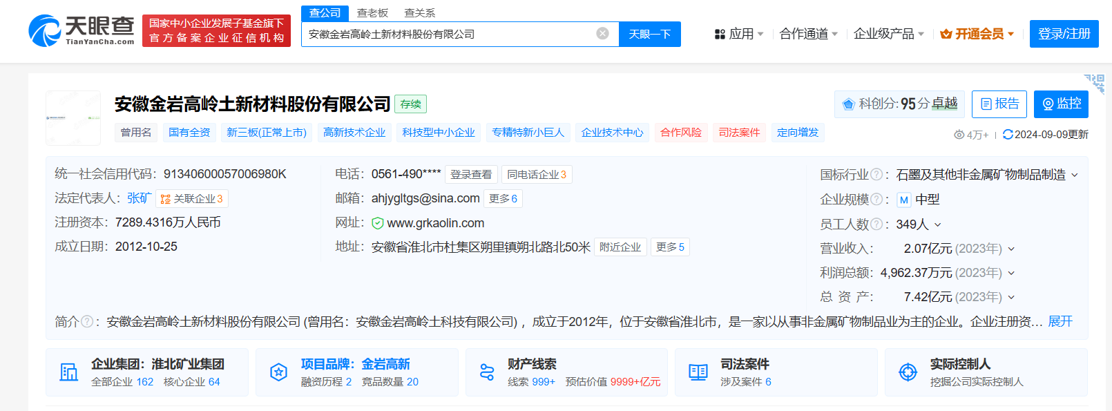Click the 关联企业 relation icon
This screenshot has width=1112, height=411.
coord(166,199)
